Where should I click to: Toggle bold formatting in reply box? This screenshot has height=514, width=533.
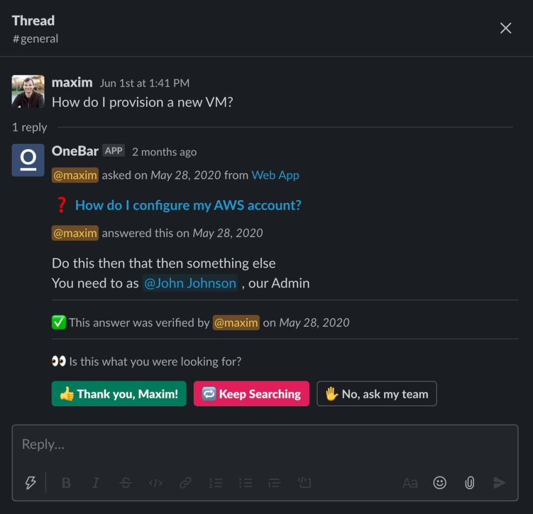click(x=67, y=483)
